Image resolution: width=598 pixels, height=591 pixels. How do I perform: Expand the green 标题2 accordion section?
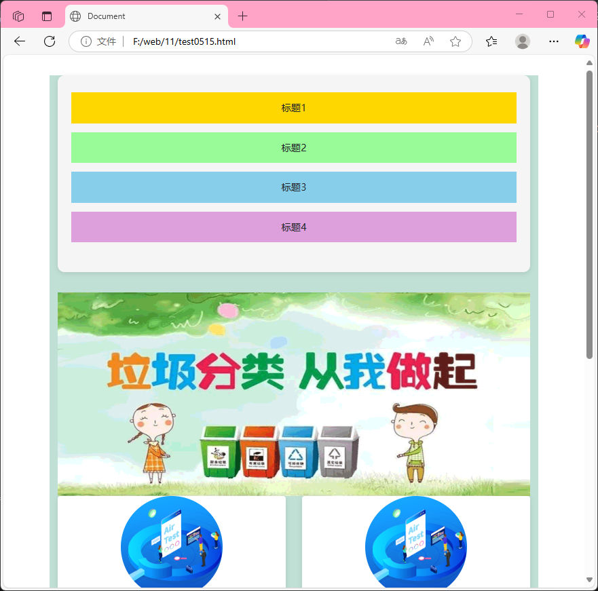[293, 147]
